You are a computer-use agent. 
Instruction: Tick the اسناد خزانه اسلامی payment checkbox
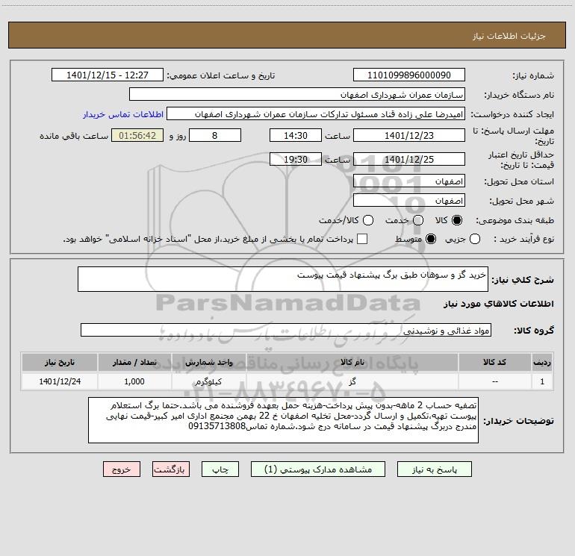coord(362,239)
